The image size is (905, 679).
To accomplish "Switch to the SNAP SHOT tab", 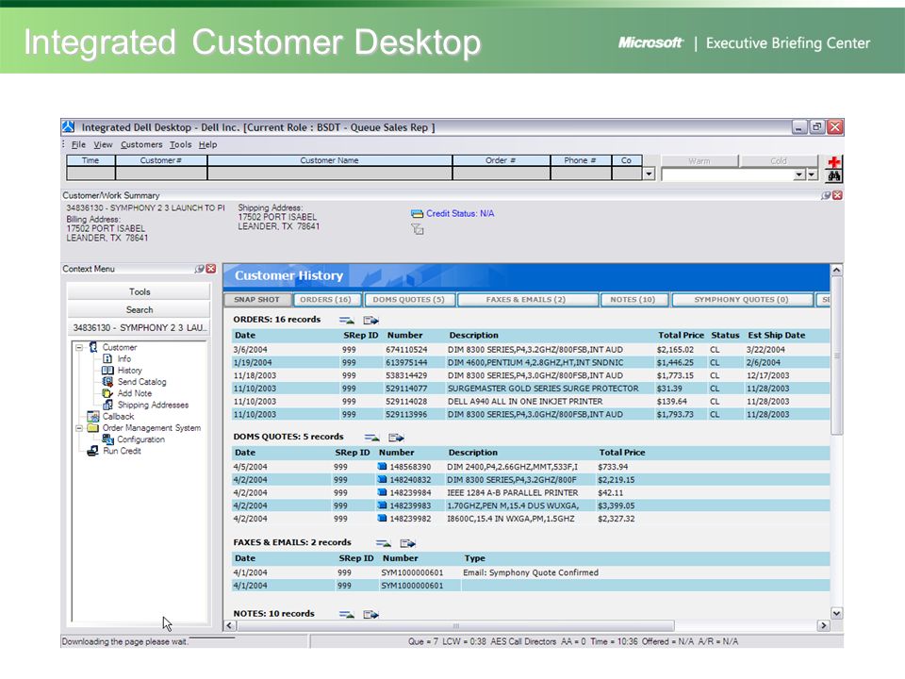I will click(x=256, y=300).
